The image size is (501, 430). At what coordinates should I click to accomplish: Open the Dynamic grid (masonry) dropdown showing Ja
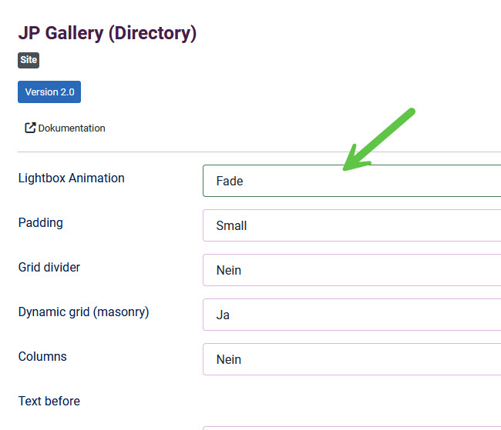click(351, 315)
